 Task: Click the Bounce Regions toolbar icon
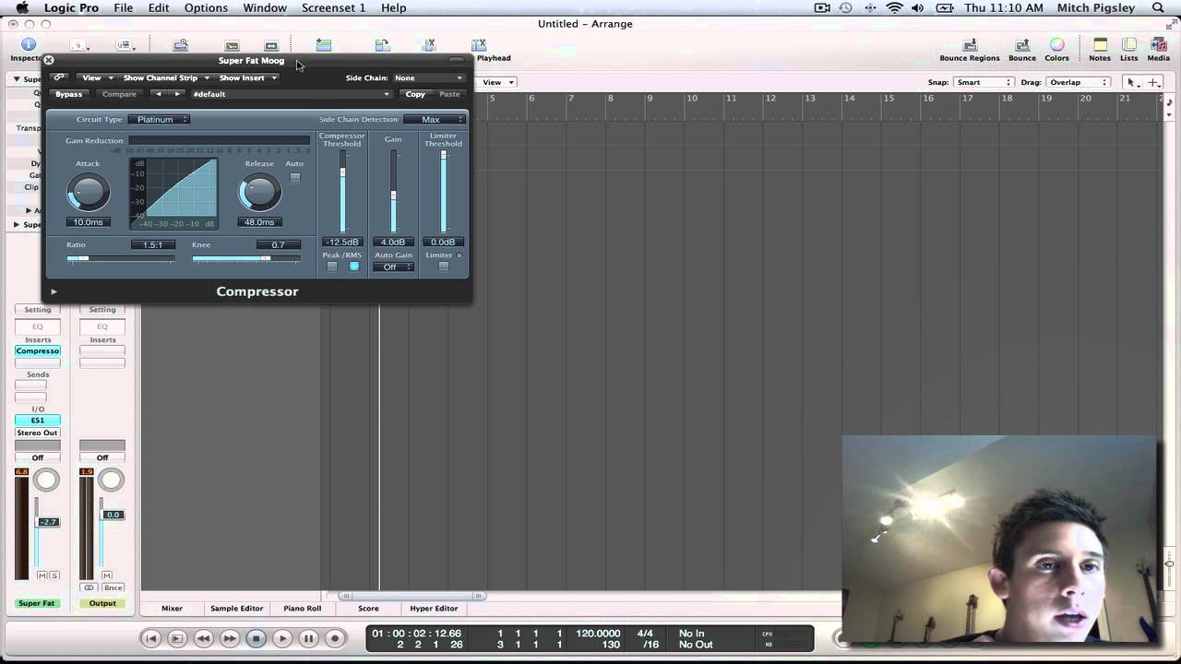(970, 44)
